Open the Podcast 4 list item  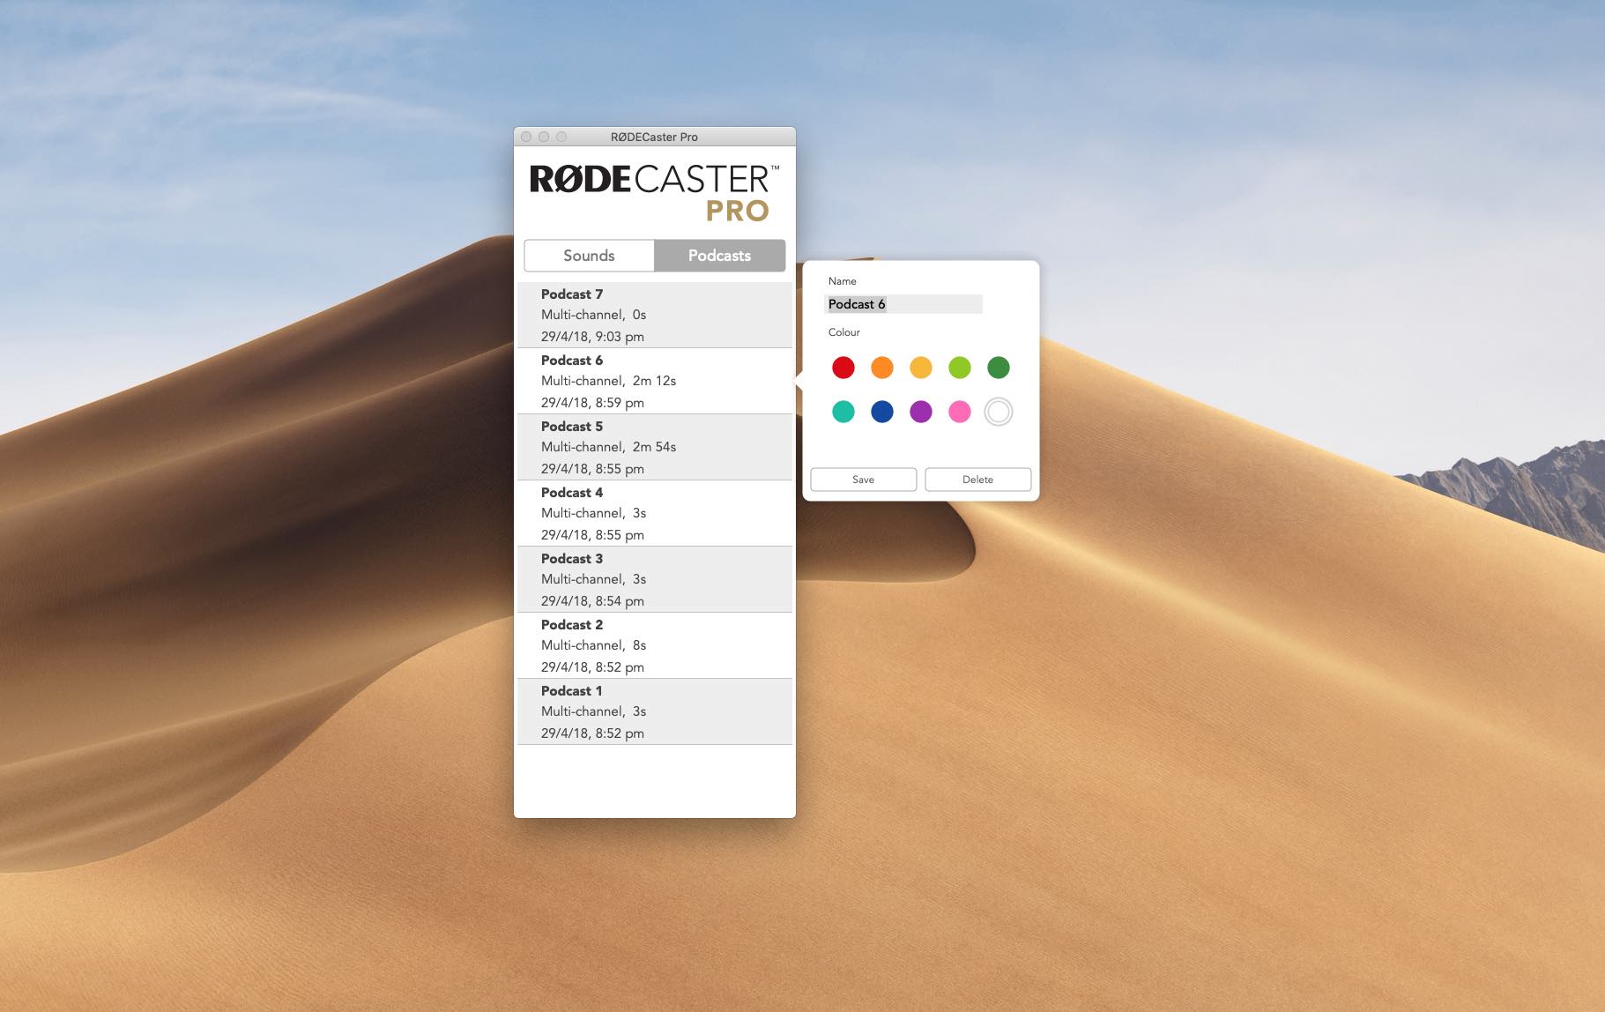(x=654, y=513)
